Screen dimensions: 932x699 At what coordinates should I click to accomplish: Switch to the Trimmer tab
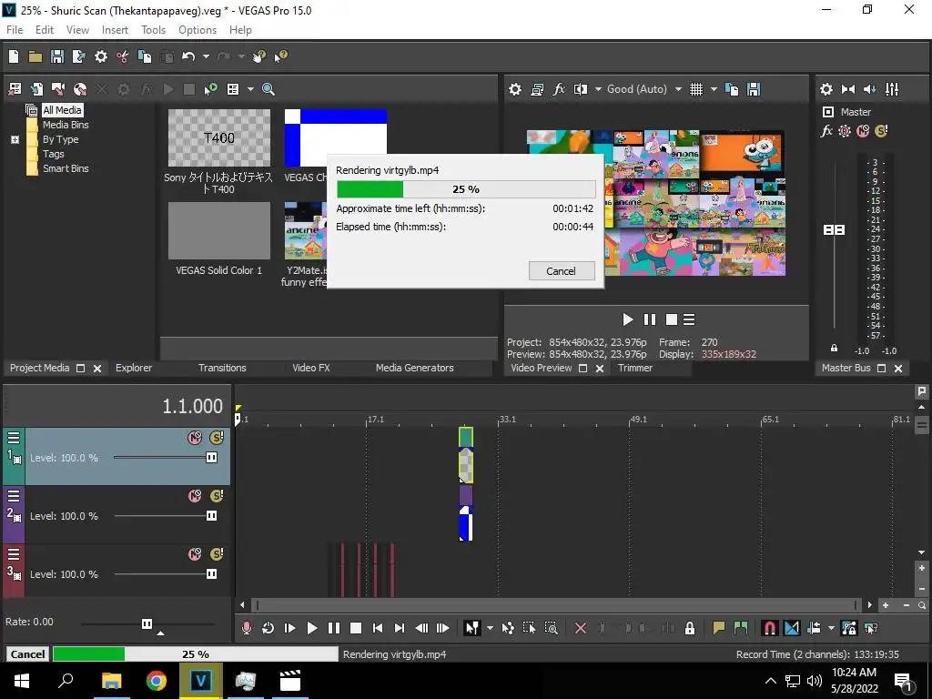[634, 368]
